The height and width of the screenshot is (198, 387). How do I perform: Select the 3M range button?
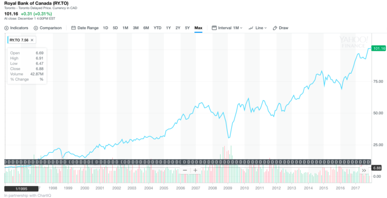pos(136,28)
